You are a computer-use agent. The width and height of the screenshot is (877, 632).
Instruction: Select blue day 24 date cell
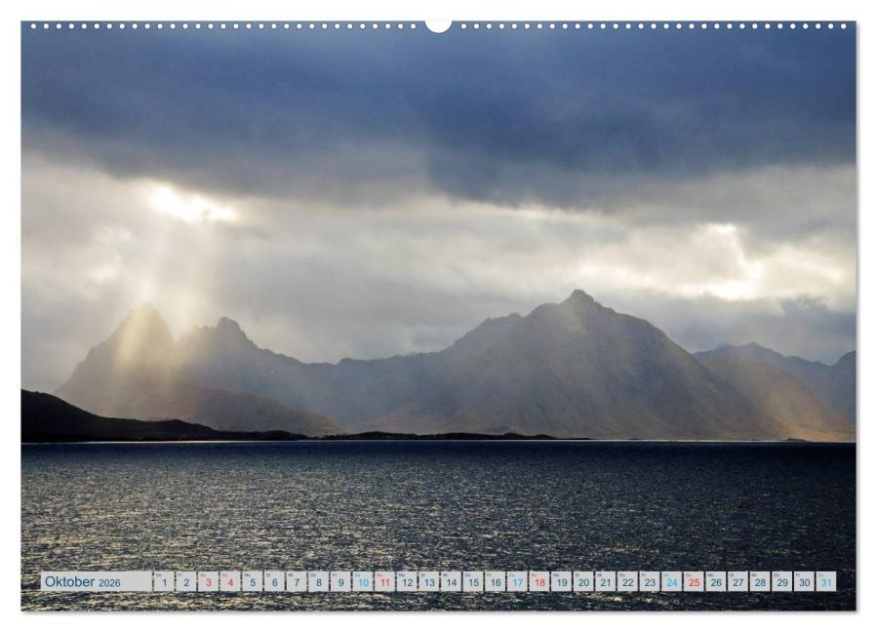point(672,582)
